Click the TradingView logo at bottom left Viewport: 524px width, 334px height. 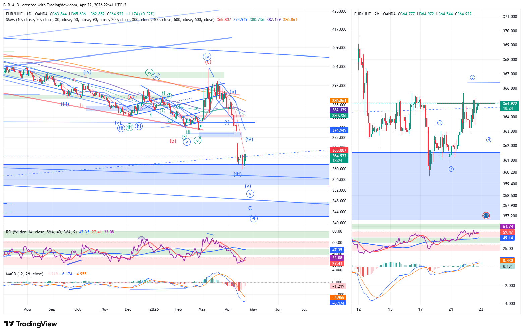(30, 324)
